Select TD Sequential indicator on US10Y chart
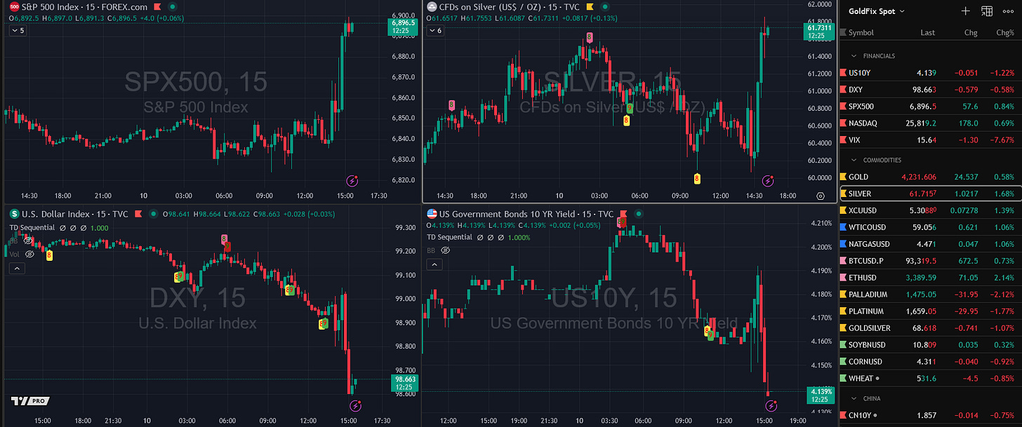 [x=450, y=237]
